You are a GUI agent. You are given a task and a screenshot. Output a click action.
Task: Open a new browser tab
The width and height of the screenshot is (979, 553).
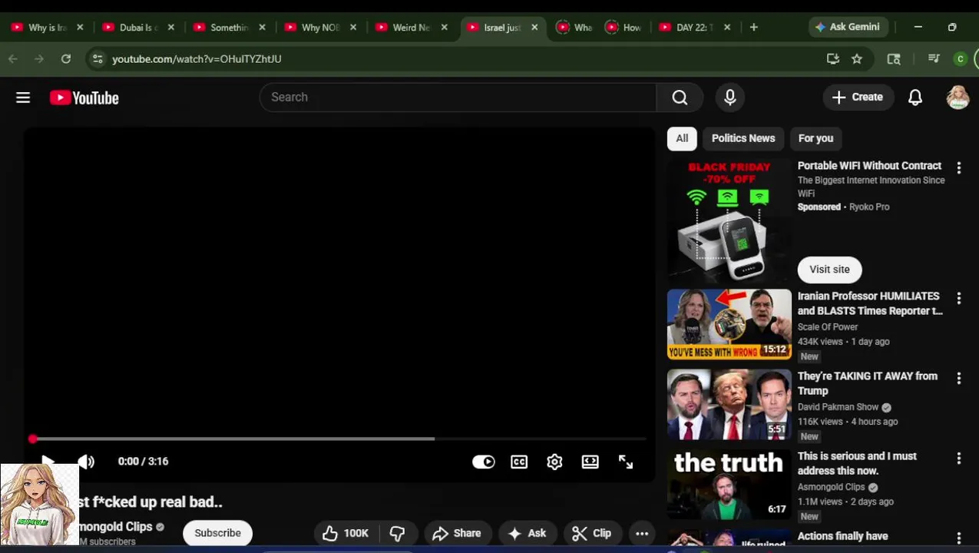point(754,28)
